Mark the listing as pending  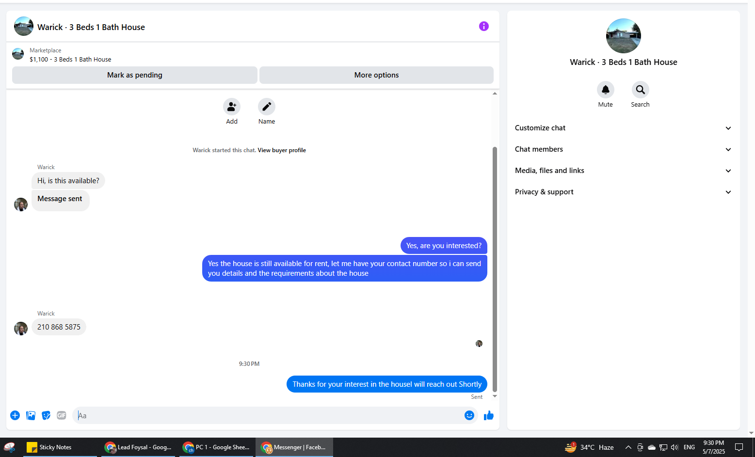pos(135,75)
